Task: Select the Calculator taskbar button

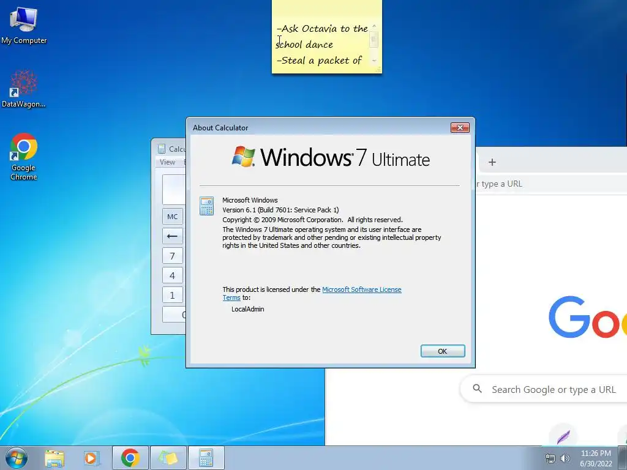Action: click(x=206, y=458)
